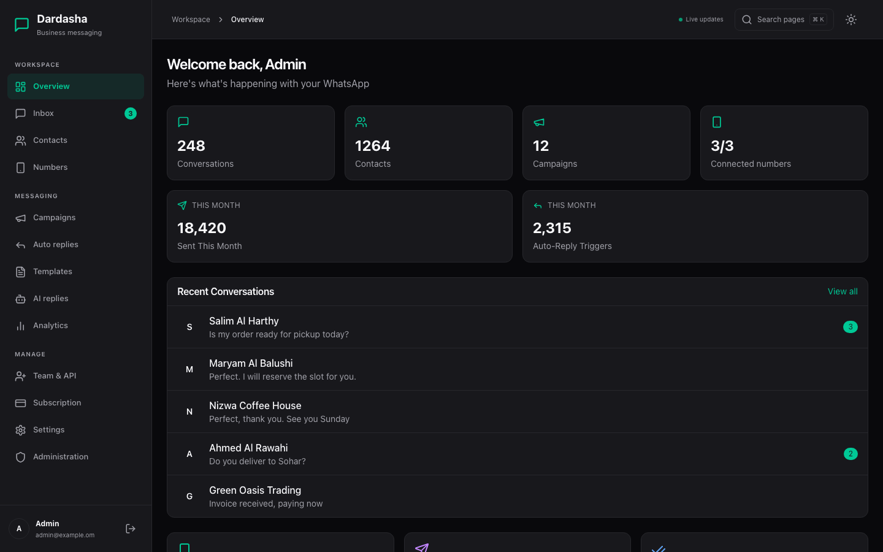Click View all recent conversations
Image resolution: width=883 pixels, height=552 pixels.
click(843, 291)
